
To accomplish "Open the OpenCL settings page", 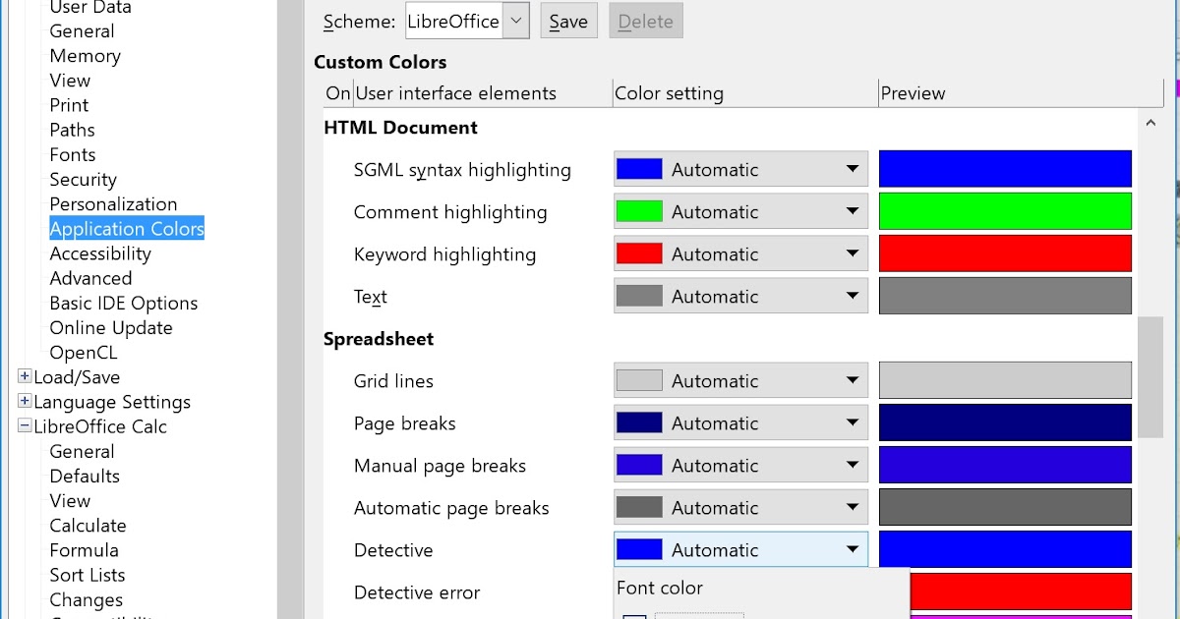I will click(83, 352).
